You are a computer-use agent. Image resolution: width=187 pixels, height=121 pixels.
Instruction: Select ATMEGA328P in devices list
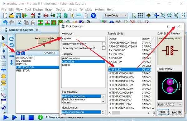[x=37, y=58]
